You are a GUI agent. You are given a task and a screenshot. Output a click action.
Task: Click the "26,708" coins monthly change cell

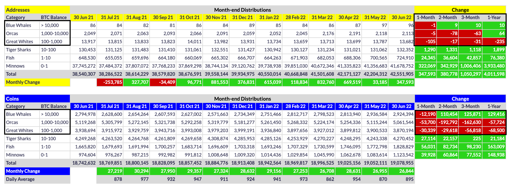pyautogui.click(x=322, y=171)
